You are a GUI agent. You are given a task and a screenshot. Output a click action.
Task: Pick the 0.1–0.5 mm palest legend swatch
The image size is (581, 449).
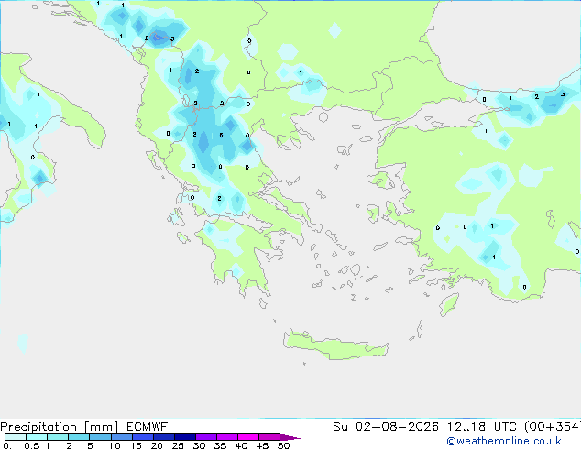[x=16, y=437]
